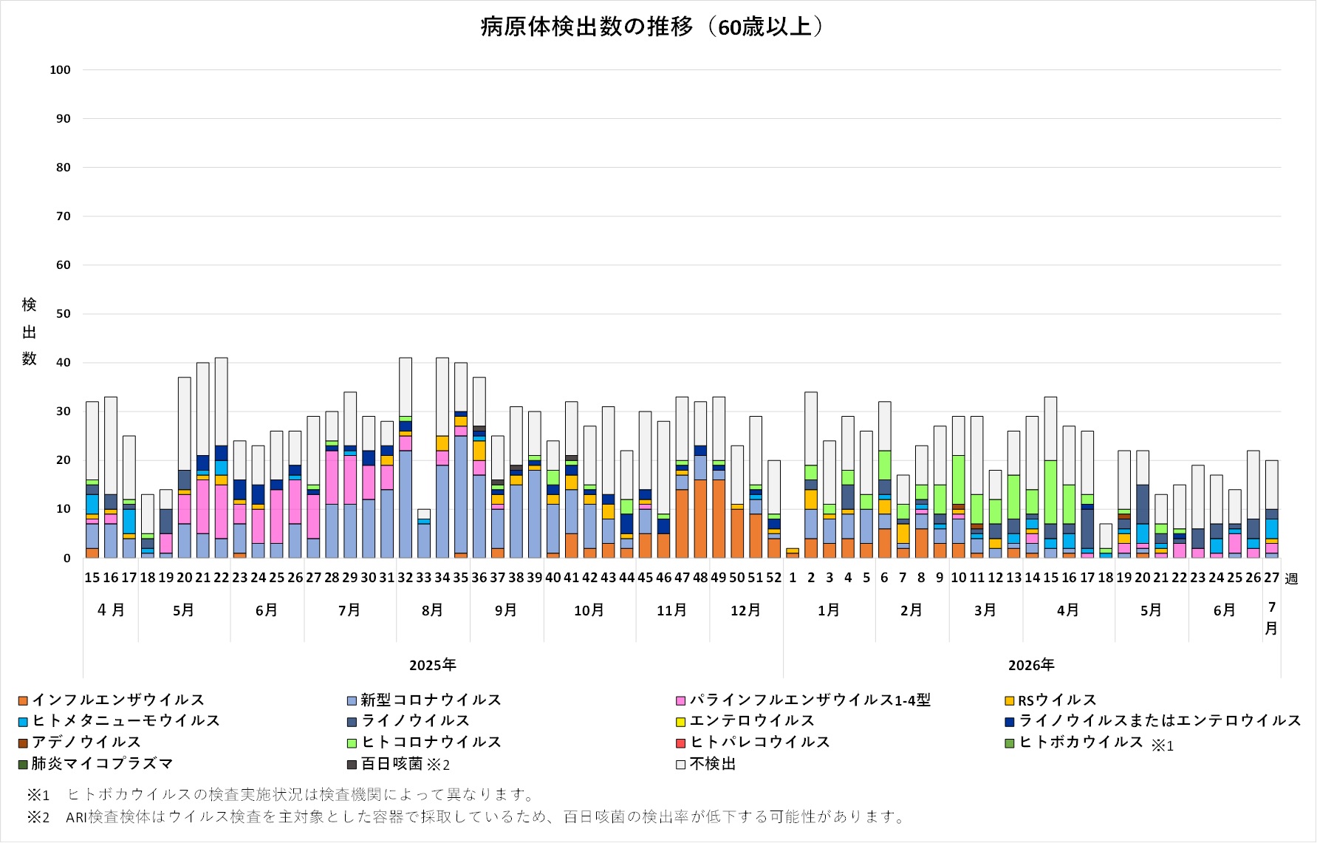Click the y-axis tick label 90
Screen dimensions: 1317x843
64,119
